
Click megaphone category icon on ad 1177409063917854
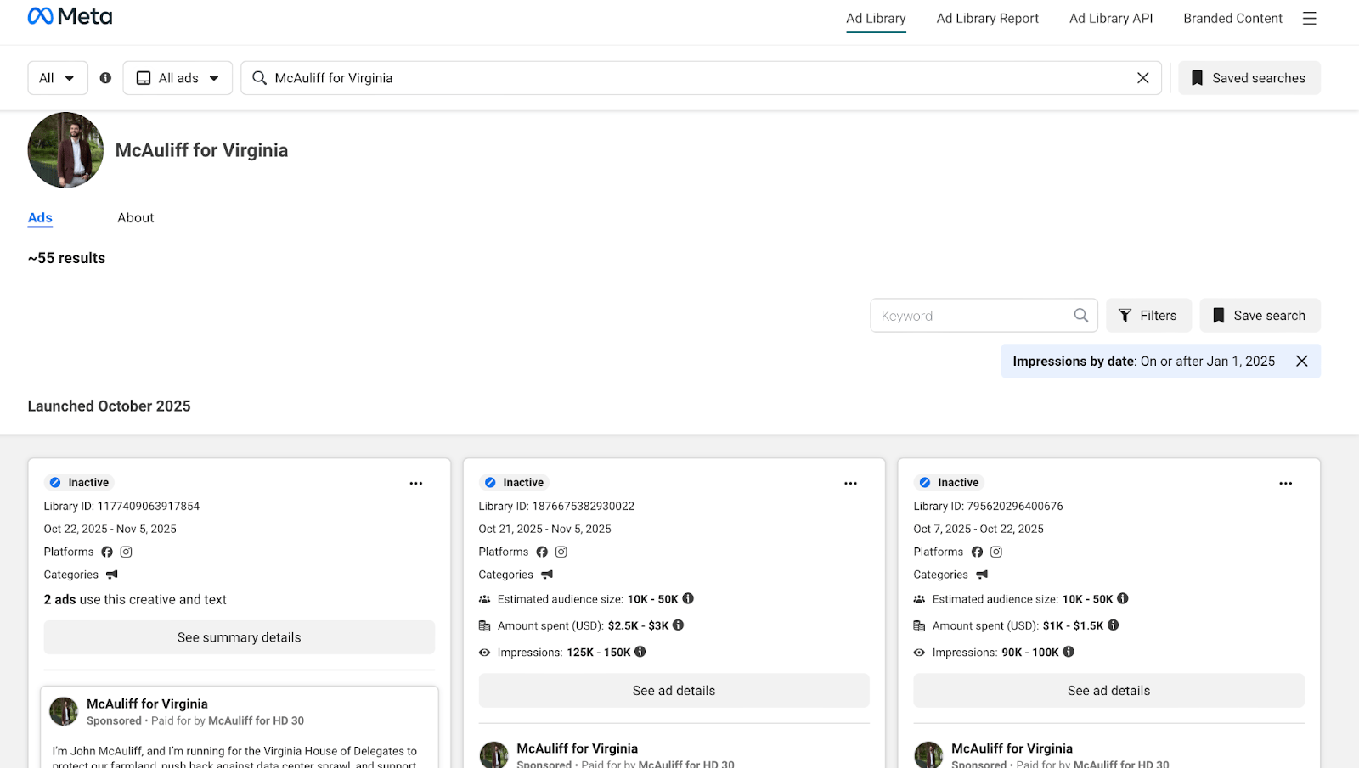111,575
